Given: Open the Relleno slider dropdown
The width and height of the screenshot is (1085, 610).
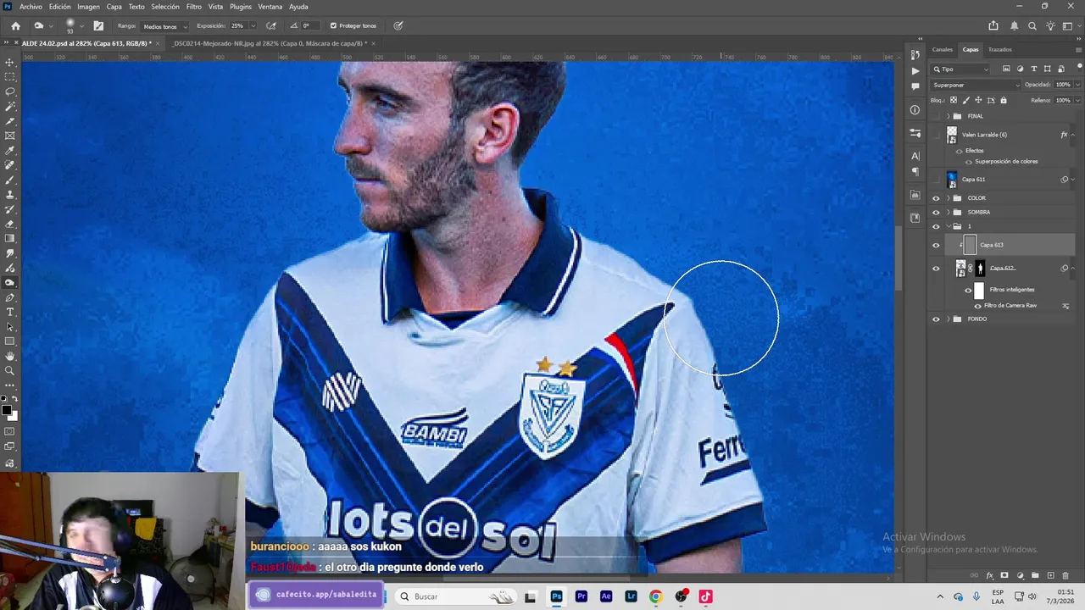Looking at the screenshot, I should click(x=1077, y=100).
